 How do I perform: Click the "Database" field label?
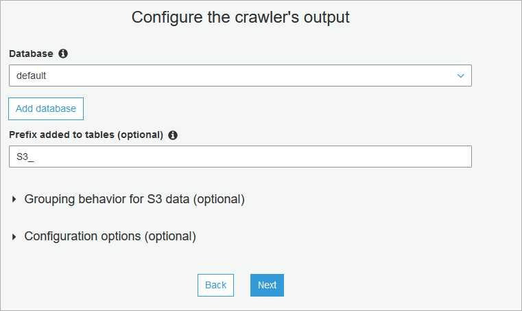point(31,54)
